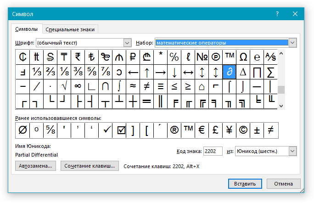The width and height of the screenshot is (314, 203).
Task: Select the Russian ruble sign in the grid
Action: pyautogui.click(x=133, y=57)
